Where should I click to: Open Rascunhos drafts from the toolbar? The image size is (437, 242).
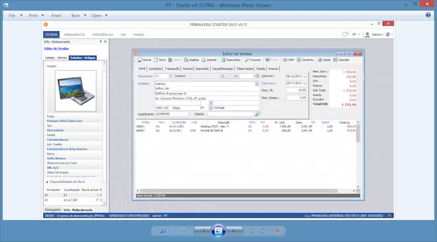point(223,60)
